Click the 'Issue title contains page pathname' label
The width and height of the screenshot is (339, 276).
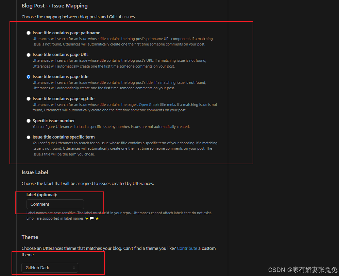click(66, 33)
